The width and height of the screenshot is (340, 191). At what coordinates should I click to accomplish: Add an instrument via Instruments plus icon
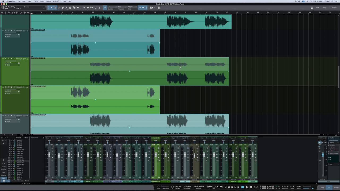pyautogui.click(x=43, y=138)
